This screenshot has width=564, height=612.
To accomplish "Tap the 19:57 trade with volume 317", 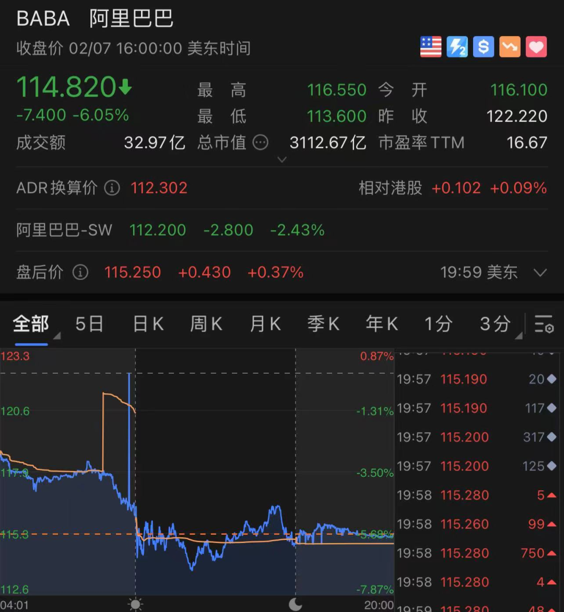I will (x=477, y=437).
